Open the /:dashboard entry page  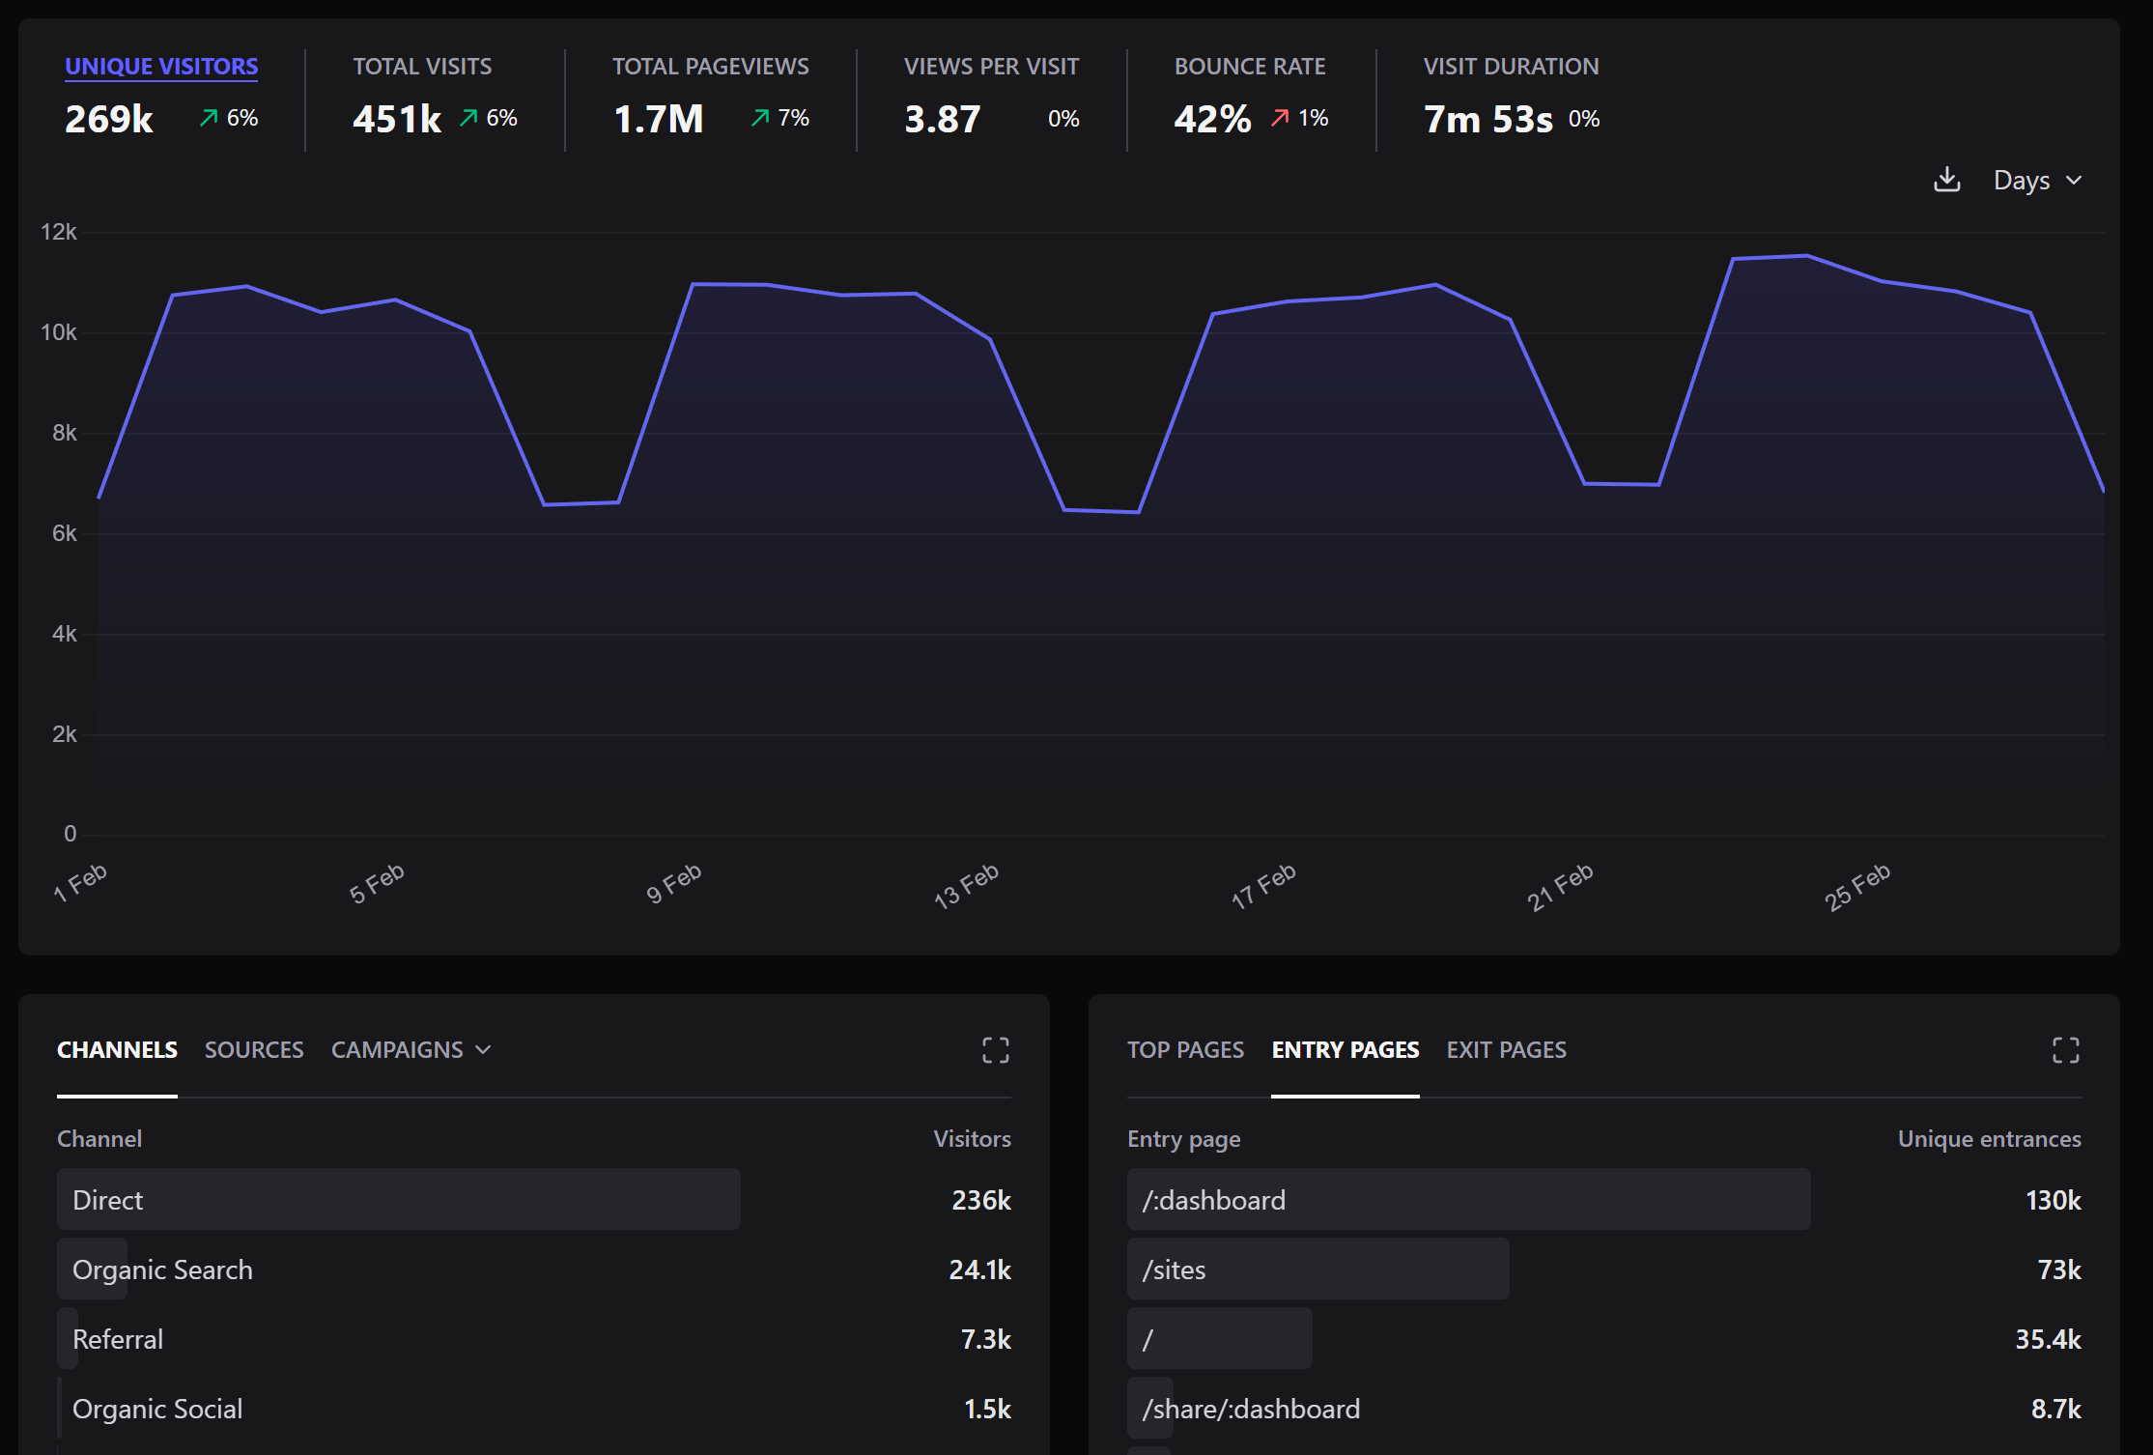tap(1213, 1200)
